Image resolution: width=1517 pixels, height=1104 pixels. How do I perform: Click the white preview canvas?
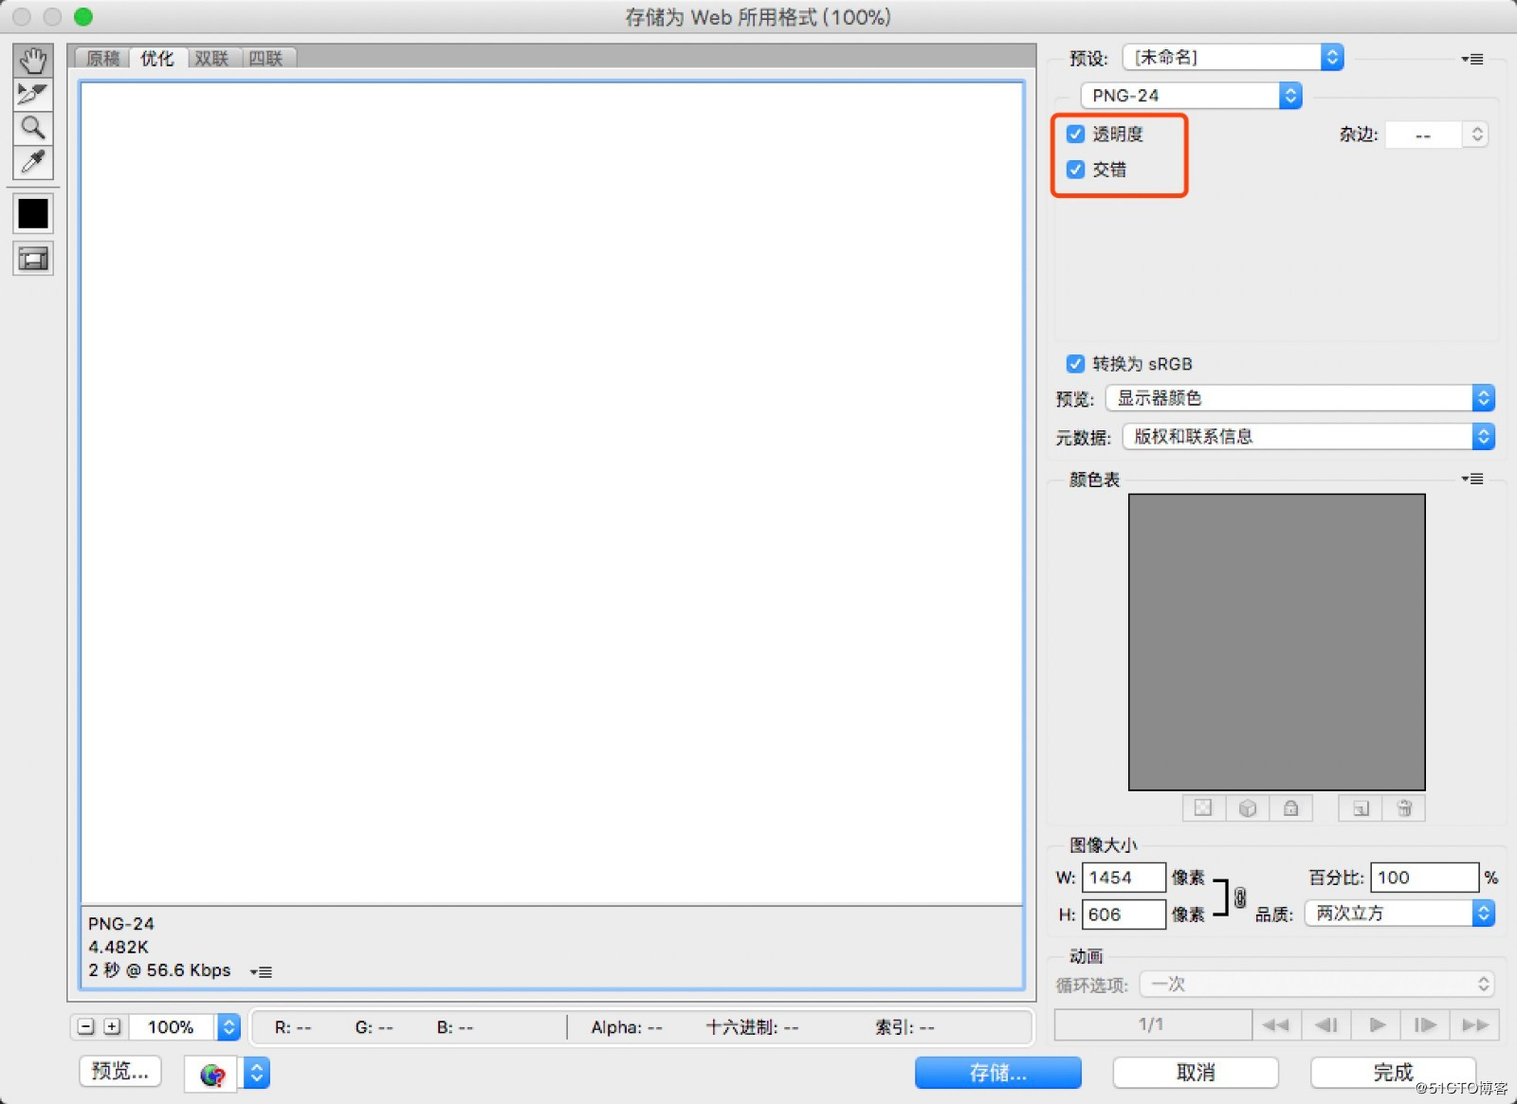coord(552,493)
